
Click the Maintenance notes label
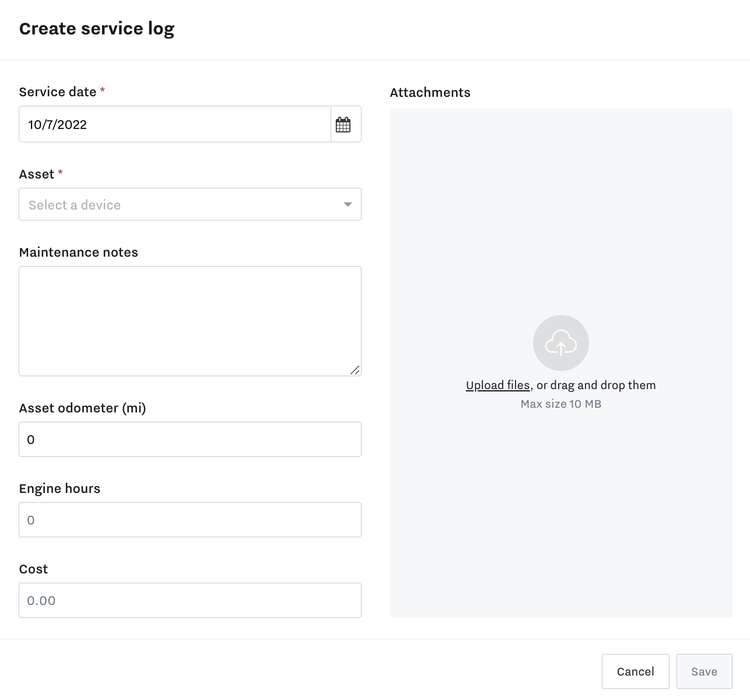(x=79, y=253)
